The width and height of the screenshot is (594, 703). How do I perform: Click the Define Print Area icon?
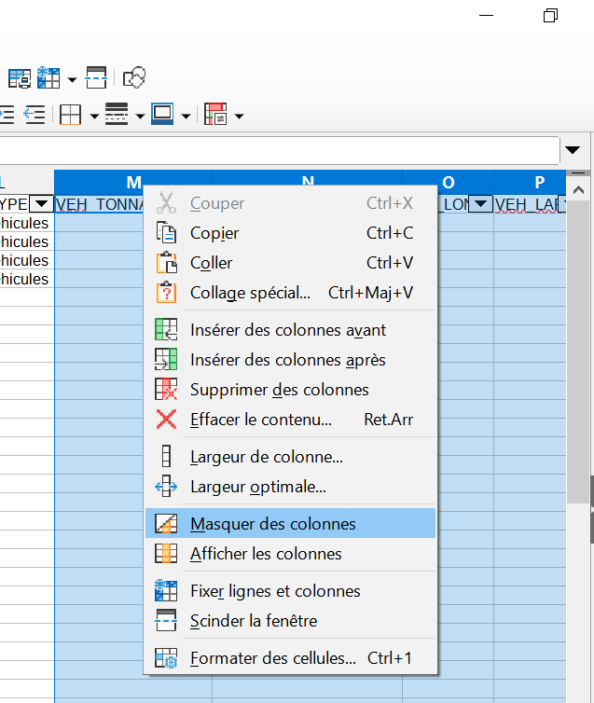(x=19, y=77)
